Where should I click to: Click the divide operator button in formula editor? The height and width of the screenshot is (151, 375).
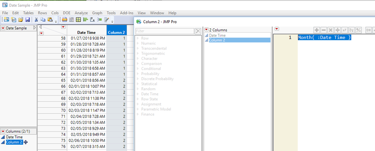[337, 30]
